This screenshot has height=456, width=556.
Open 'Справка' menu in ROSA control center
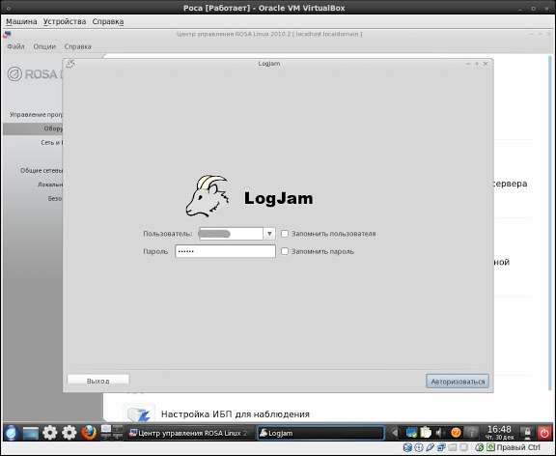[x=77, y=46]
